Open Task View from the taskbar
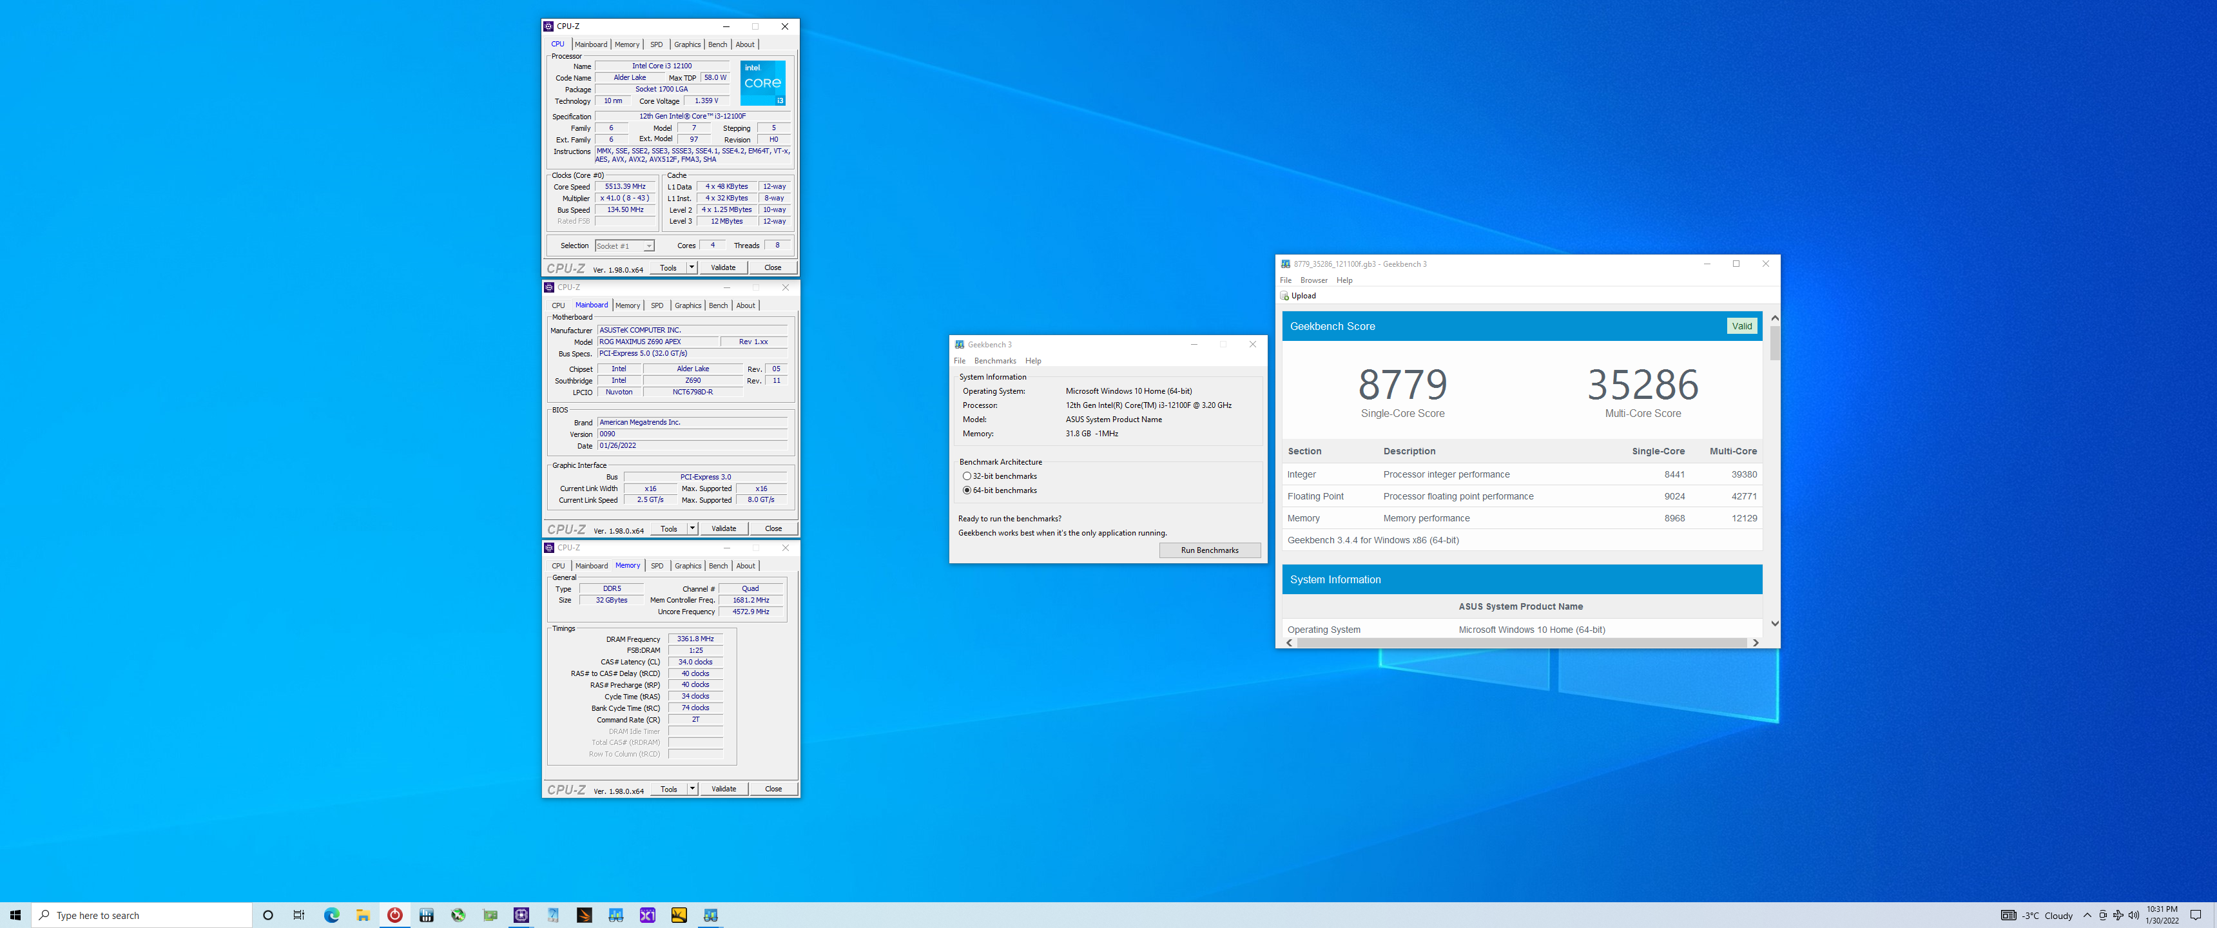 tap(298, 915)
